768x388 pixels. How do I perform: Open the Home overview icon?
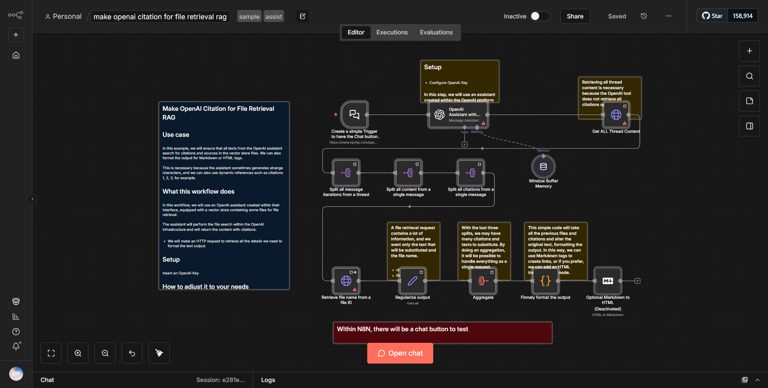[x=16, y=55]
